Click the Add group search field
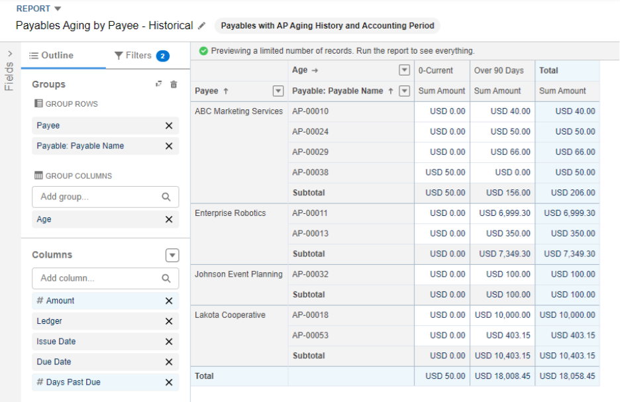 point(105,197)
